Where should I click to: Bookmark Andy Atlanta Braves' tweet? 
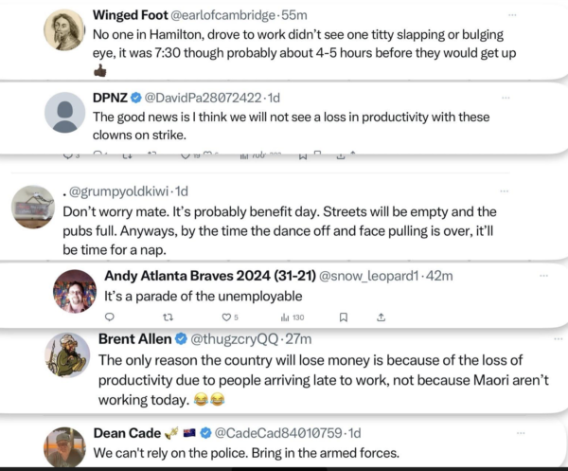click(x=344, y=317)
